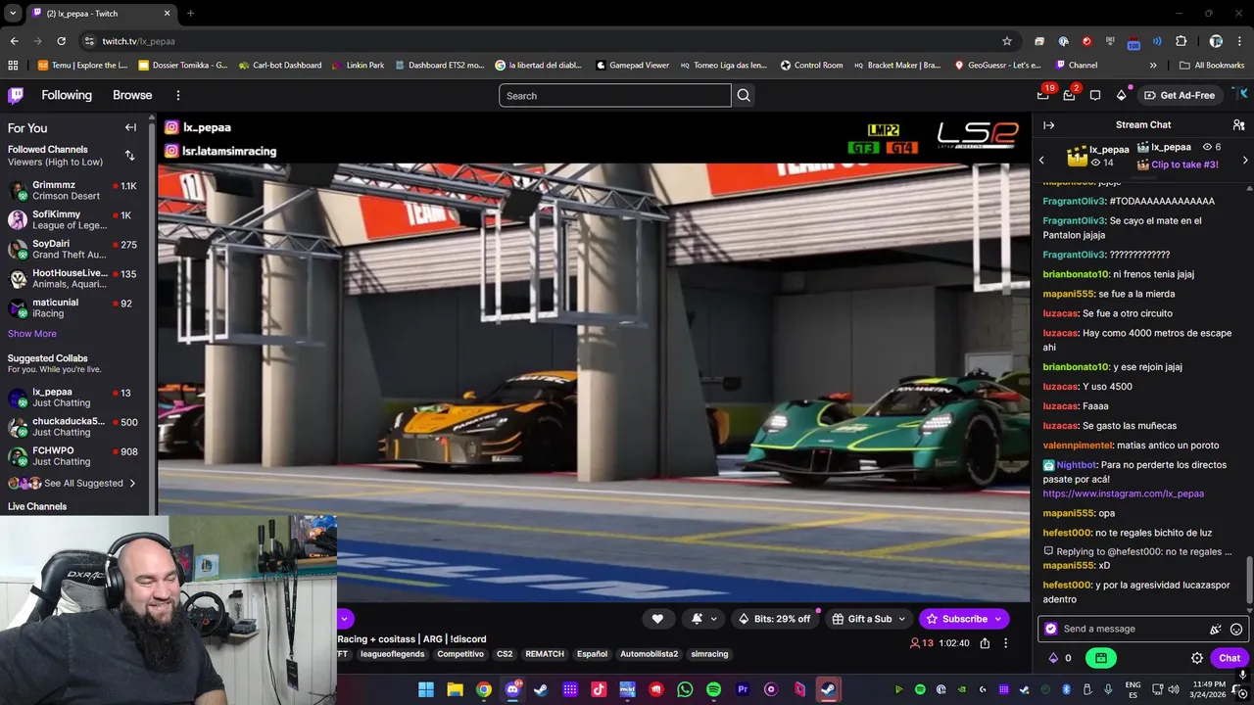This screenshot has width=1254, height=705.
Task: Click Clip to take #3 link
Action: coord(1184,164)
